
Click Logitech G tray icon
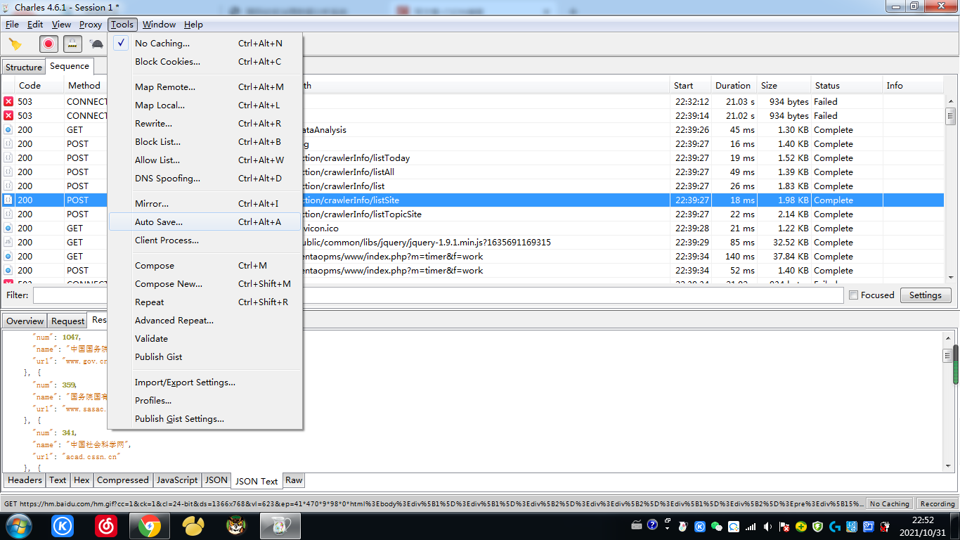coord(835,526)
